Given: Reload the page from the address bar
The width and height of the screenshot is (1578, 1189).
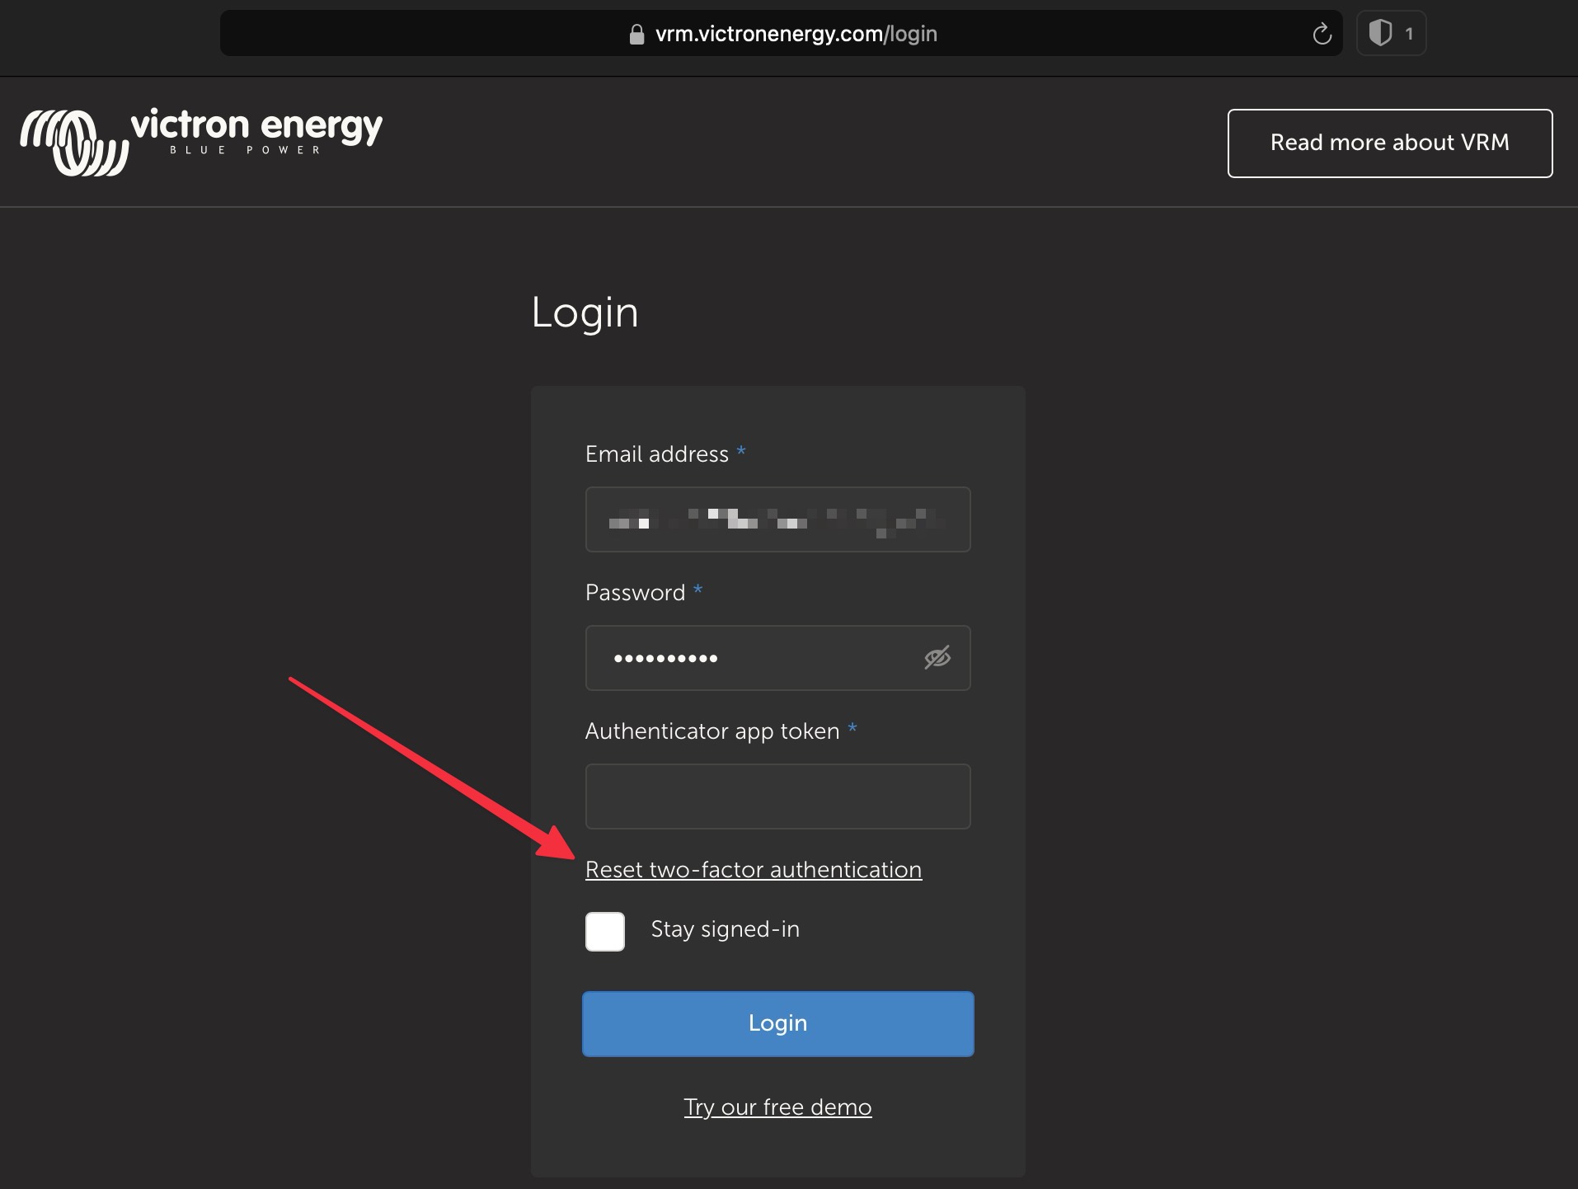Looking at the screenshot, I should 1322,34.
